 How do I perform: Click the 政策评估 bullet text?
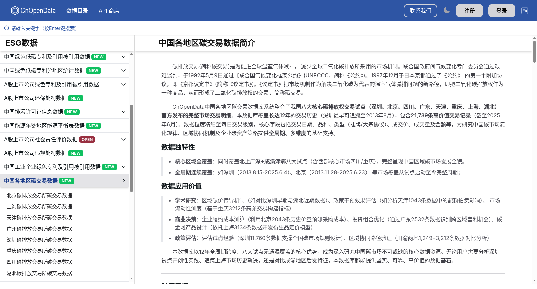[186, 238]
